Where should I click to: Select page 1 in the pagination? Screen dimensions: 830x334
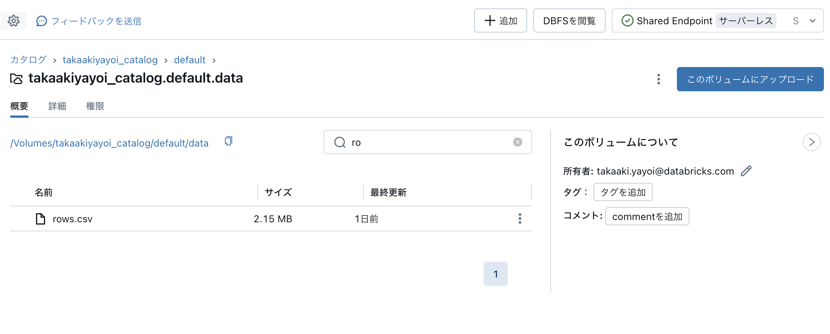(495, 273)
